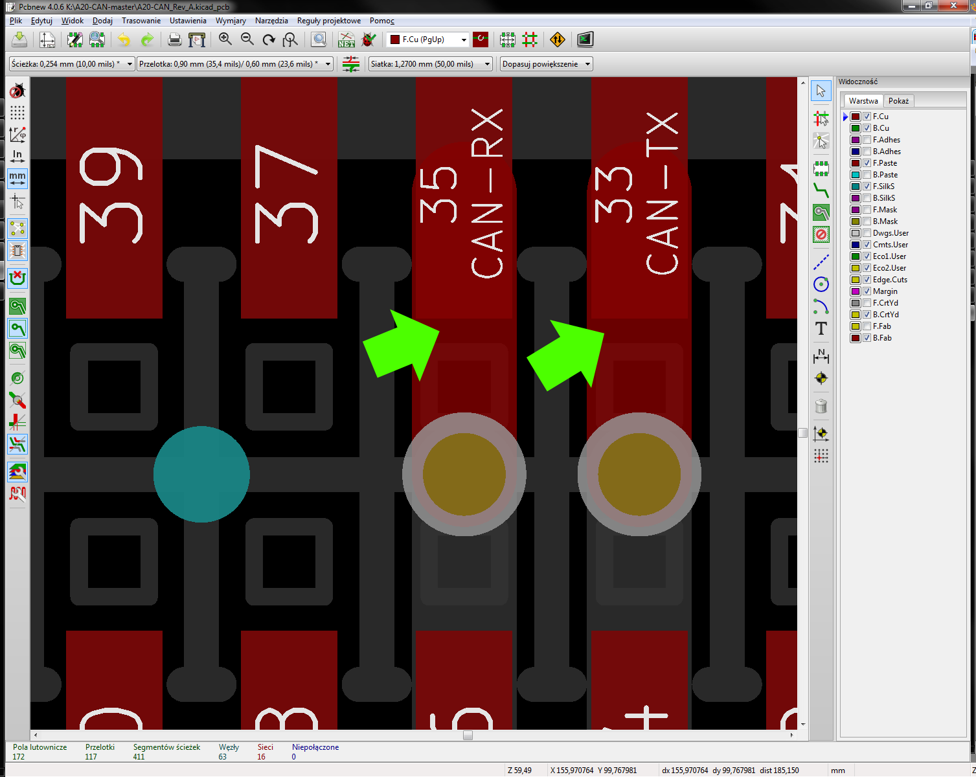
Task: Switch units to inches
Action: point(17,156)
